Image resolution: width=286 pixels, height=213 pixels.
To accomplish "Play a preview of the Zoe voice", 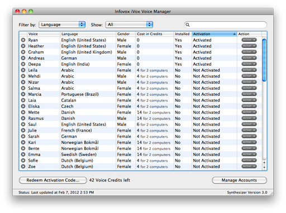I will [x=23, y=167].
